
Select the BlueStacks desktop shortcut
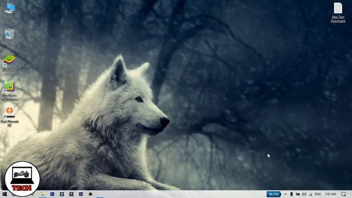coord(9,63)
